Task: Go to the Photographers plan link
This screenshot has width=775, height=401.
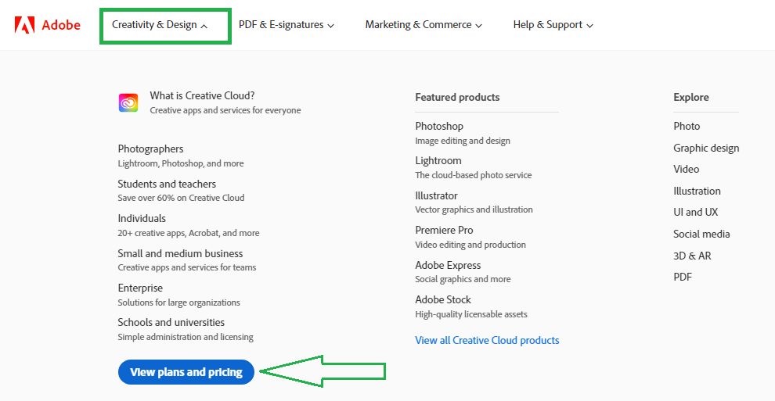Action: tap(150, 149)
